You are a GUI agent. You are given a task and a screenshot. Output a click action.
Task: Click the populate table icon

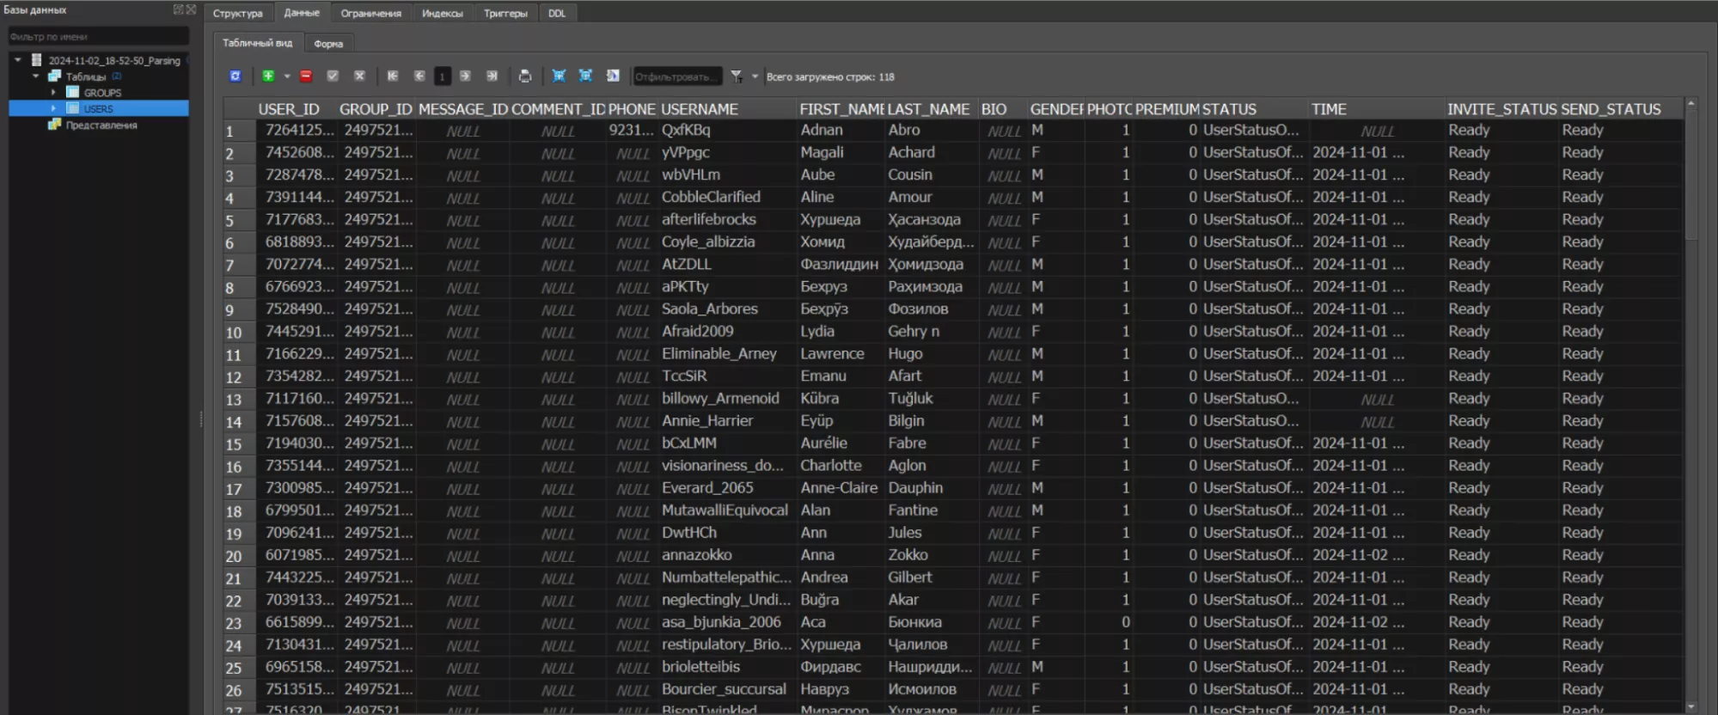(613, 76)
